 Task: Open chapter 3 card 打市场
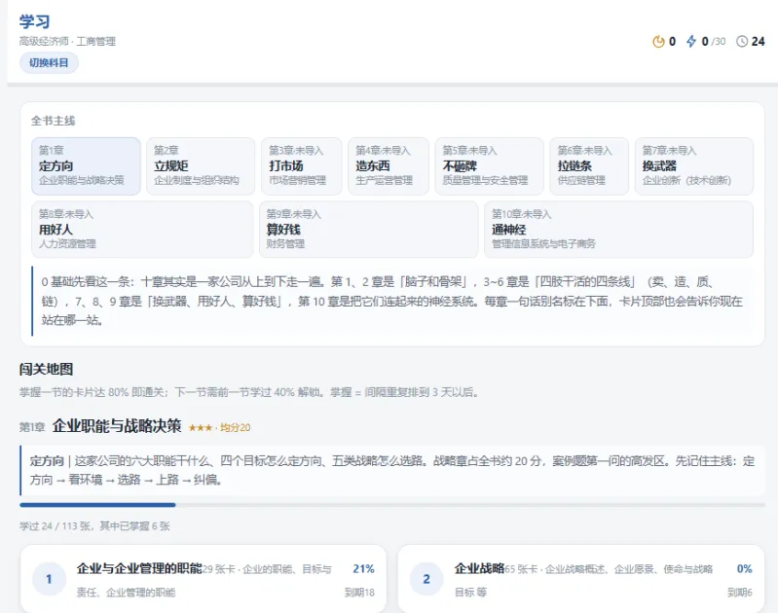point(302,166)
